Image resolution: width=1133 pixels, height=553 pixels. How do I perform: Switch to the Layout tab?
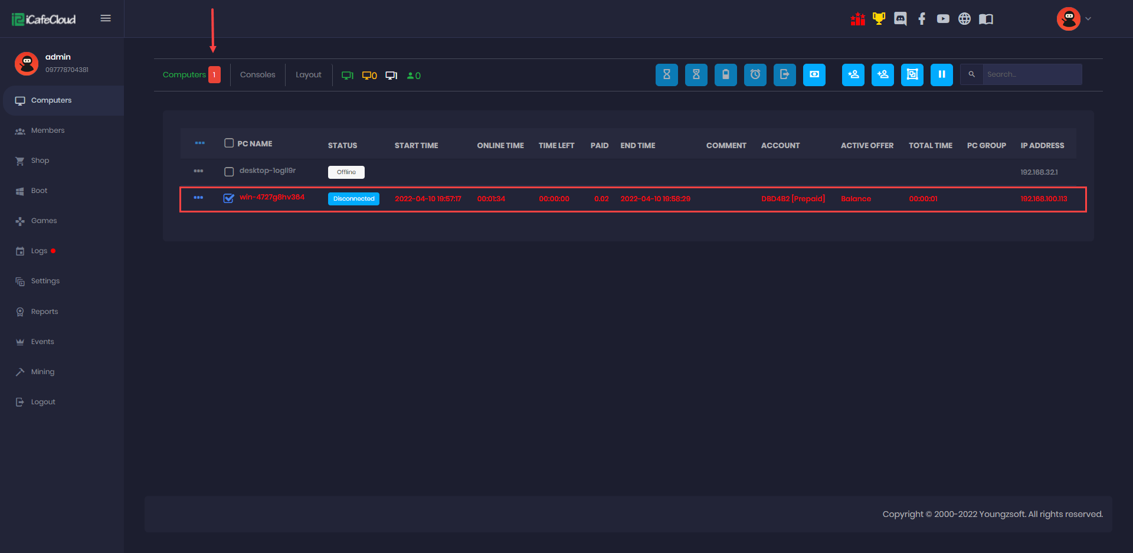(x=308, y=75)
